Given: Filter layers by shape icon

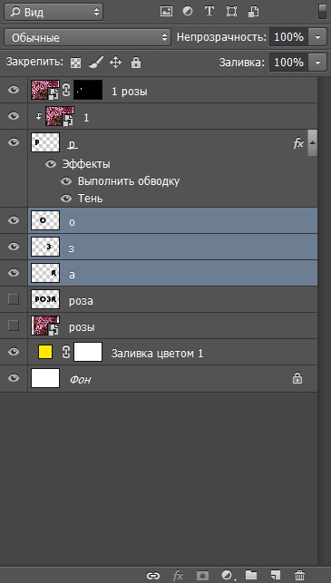Looking at the screenshot, I should click(231, 12).
